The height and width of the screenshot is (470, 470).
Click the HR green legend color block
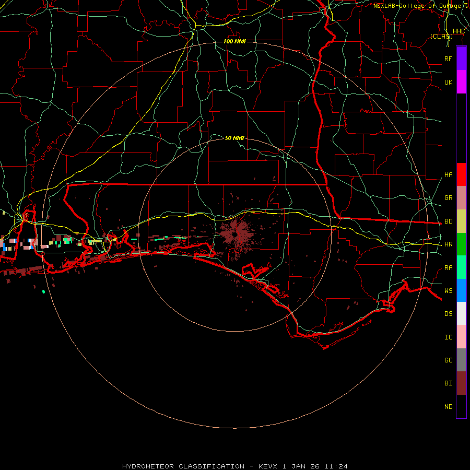(461, 244)
